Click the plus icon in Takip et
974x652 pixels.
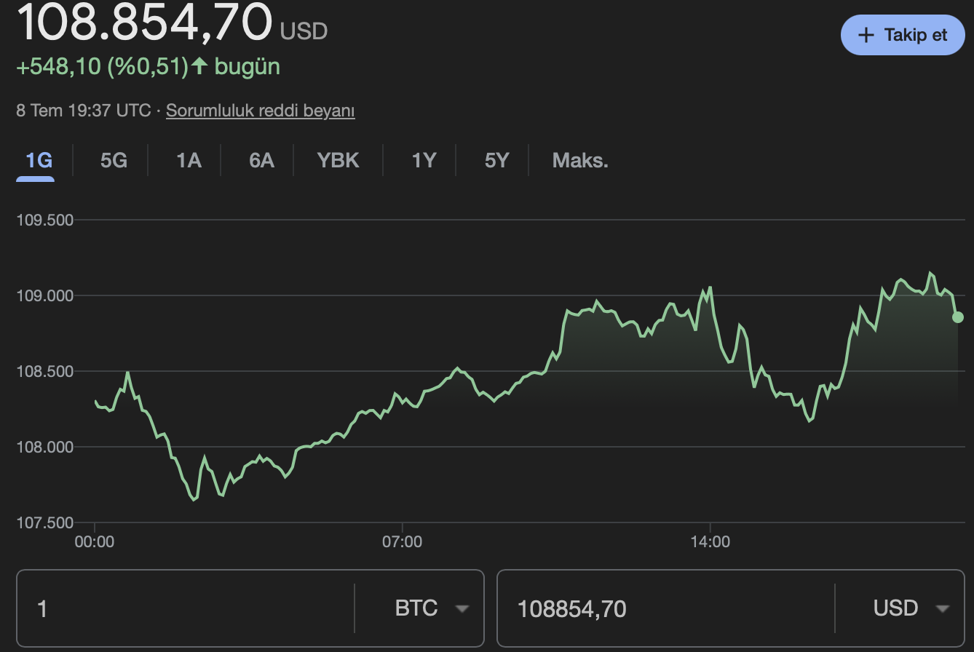point(866,35)
